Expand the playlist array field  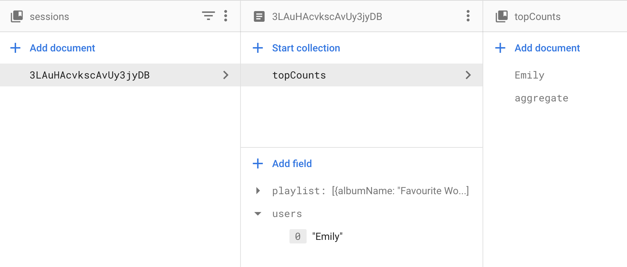[258, 191]
